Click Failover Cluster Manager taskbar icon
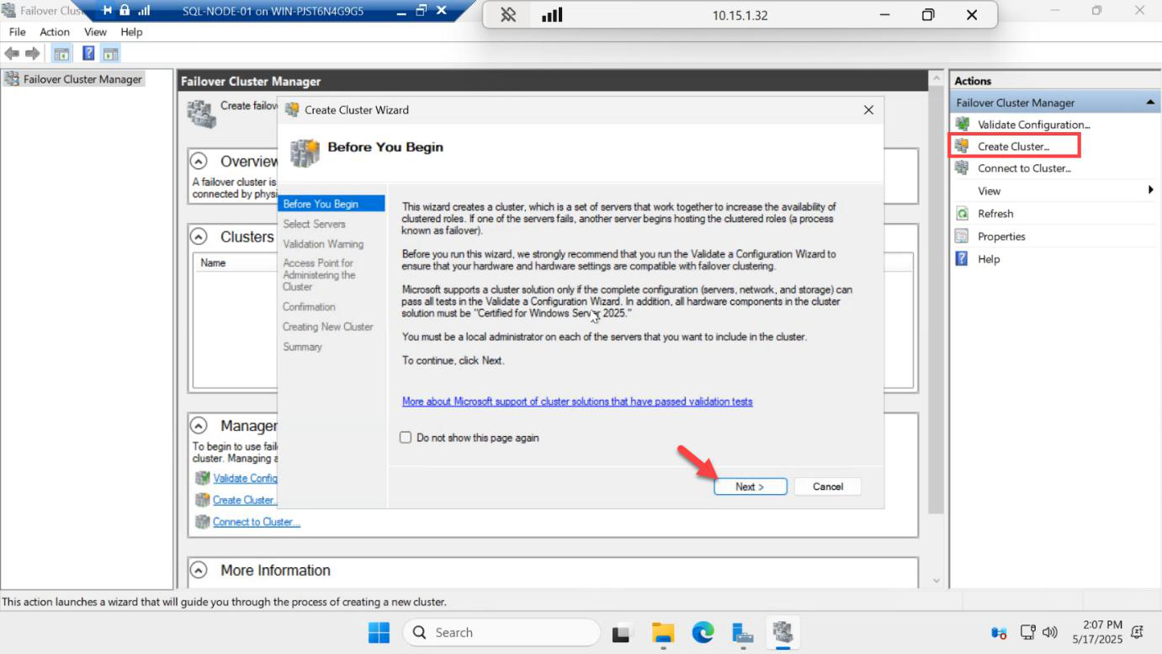 coord(783,632)
